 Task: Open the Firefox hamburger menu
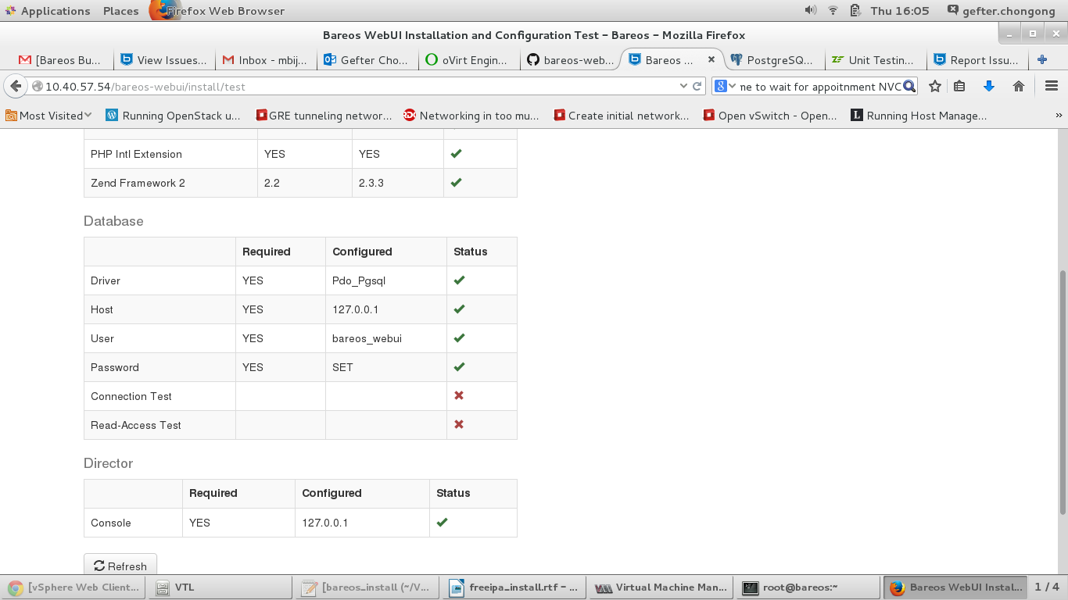pyautogui.click(x=1051, y=87)
